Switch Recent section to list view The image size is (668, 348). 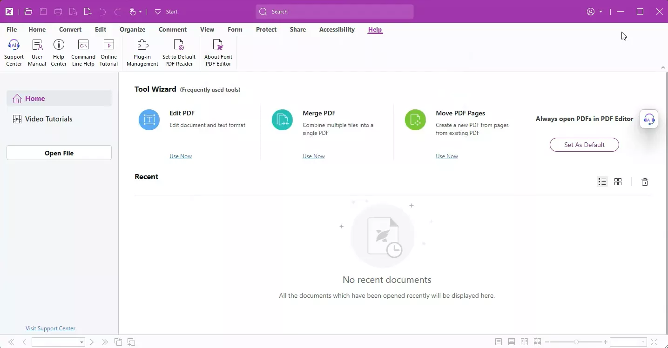click(x=602, y=182)
